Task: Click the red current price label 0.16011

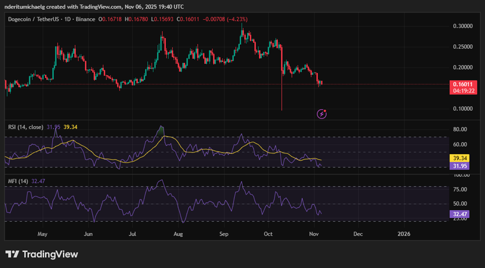Action: (x=463, y=84)
